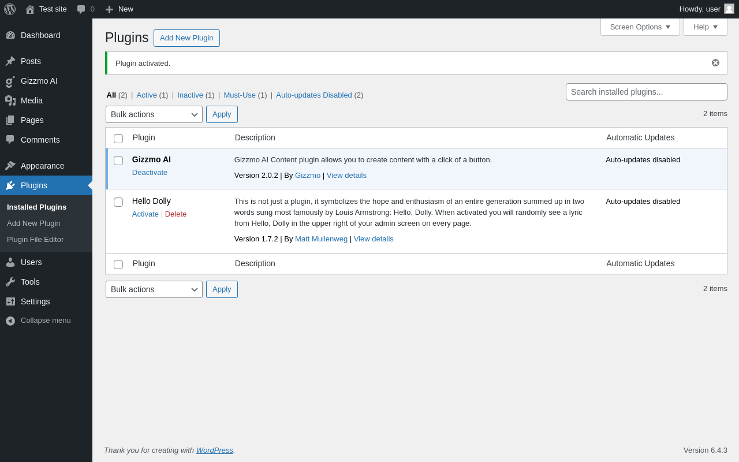The width and height of the screenshot is (739, 462).
Task: Click the Appearance paintbrush icon
Action: click(10, 166)
